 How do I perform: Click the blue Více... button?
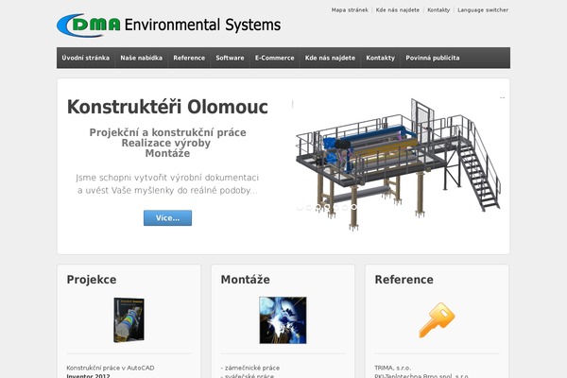pos(168,218)
